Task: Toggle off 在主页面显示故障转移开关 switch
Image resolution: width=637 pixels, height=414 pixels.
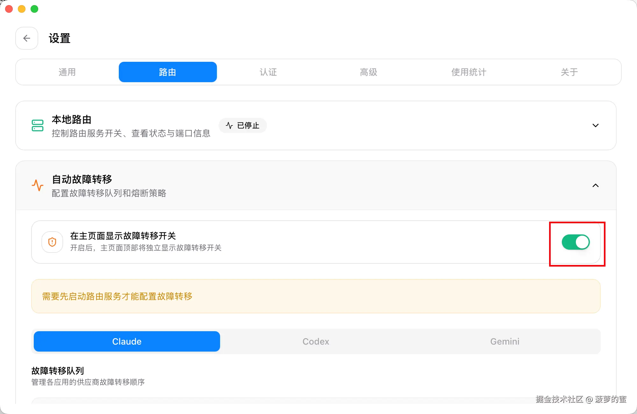Action: click(x=576, y=242)
